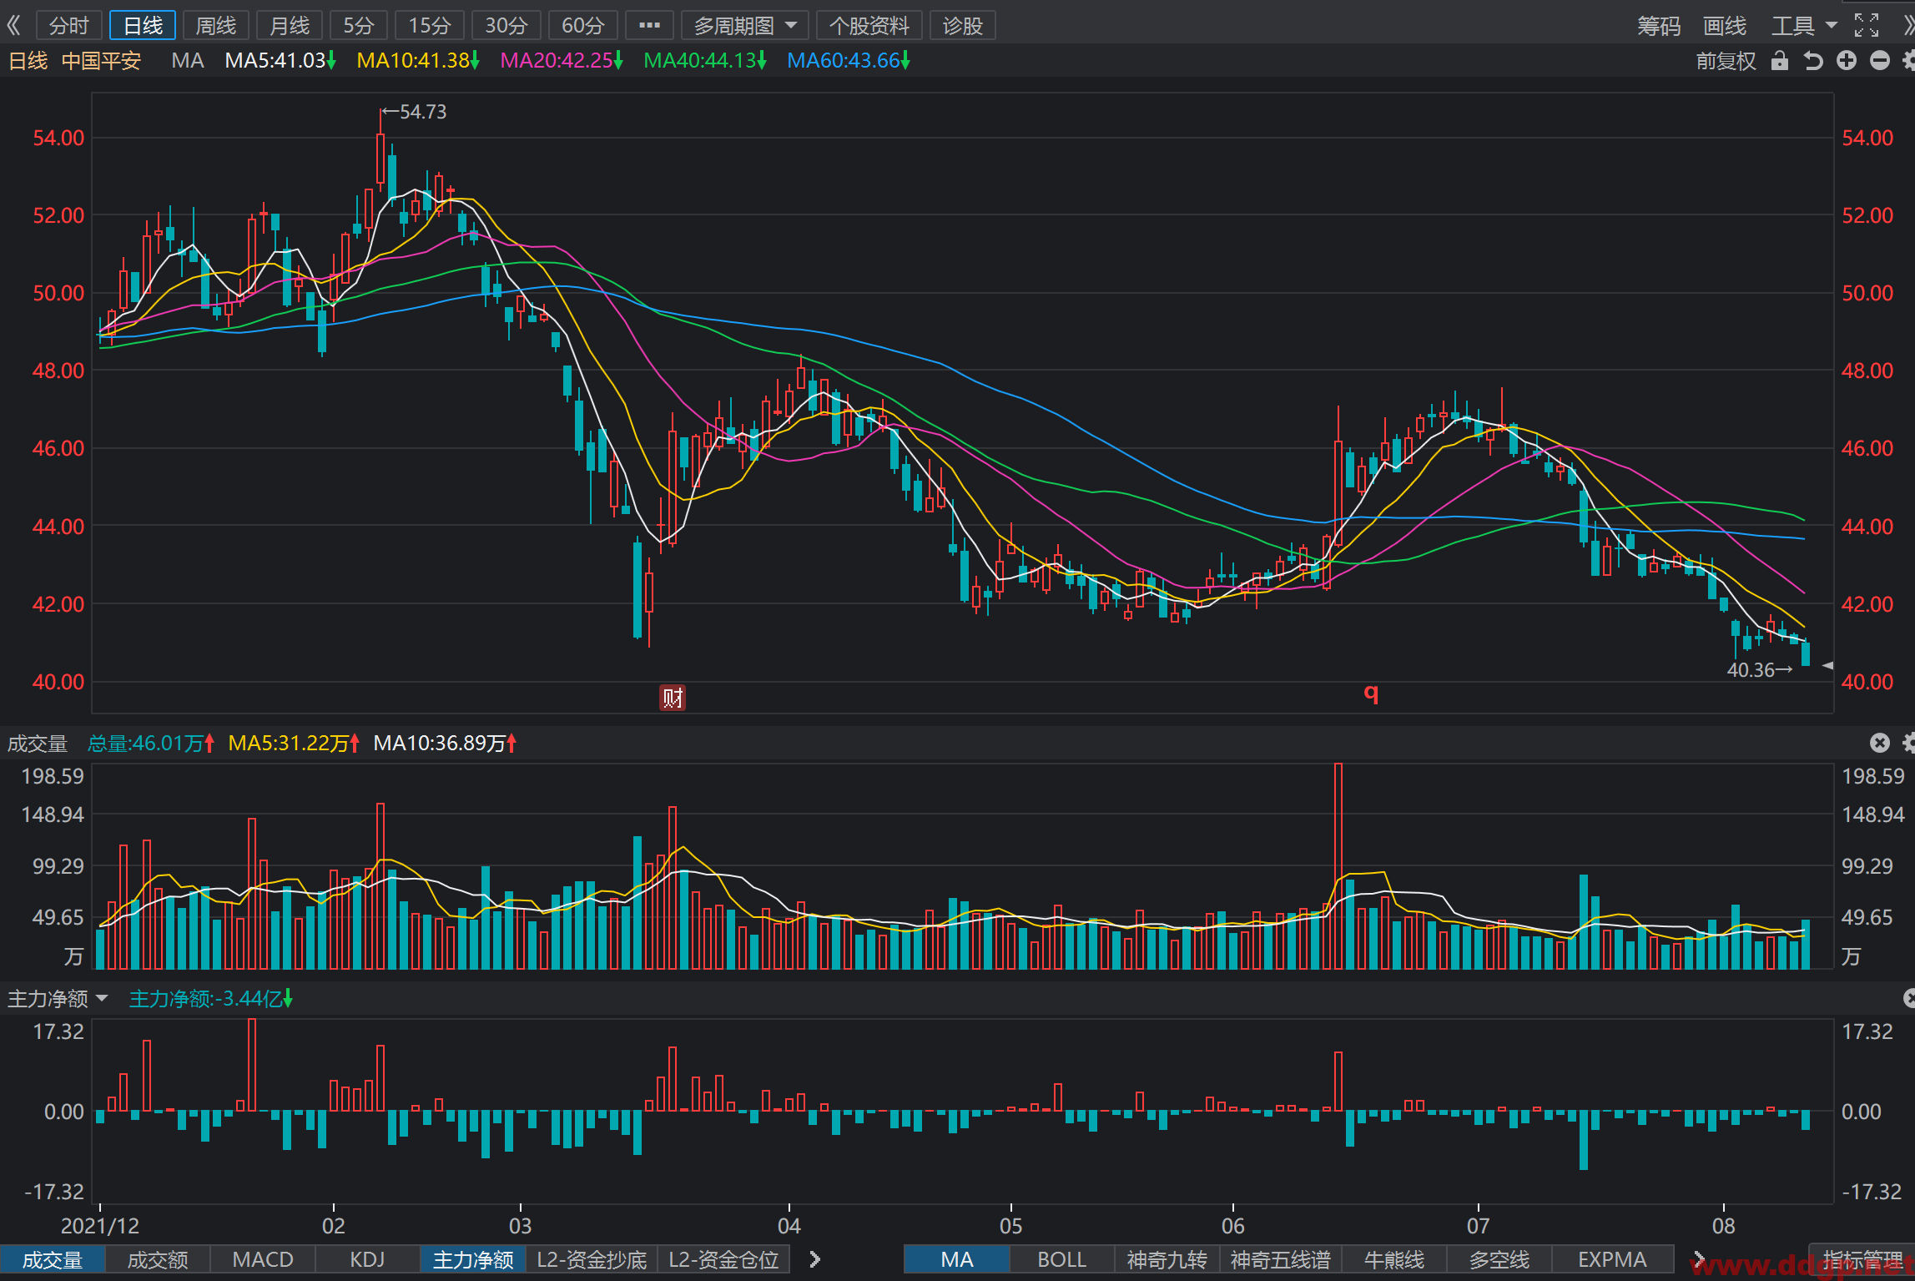Image resolution: width=1915 pixels, height=1281 pixels.
Task: Open the 多周期图 dropdown
Action: 744,26
